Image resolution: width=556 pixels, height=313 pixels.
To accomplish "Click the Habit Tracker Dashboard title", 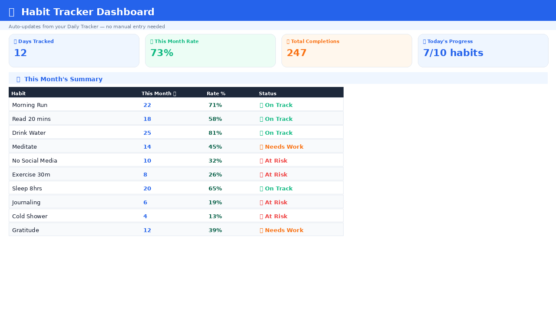I will [x=88, y=12].
